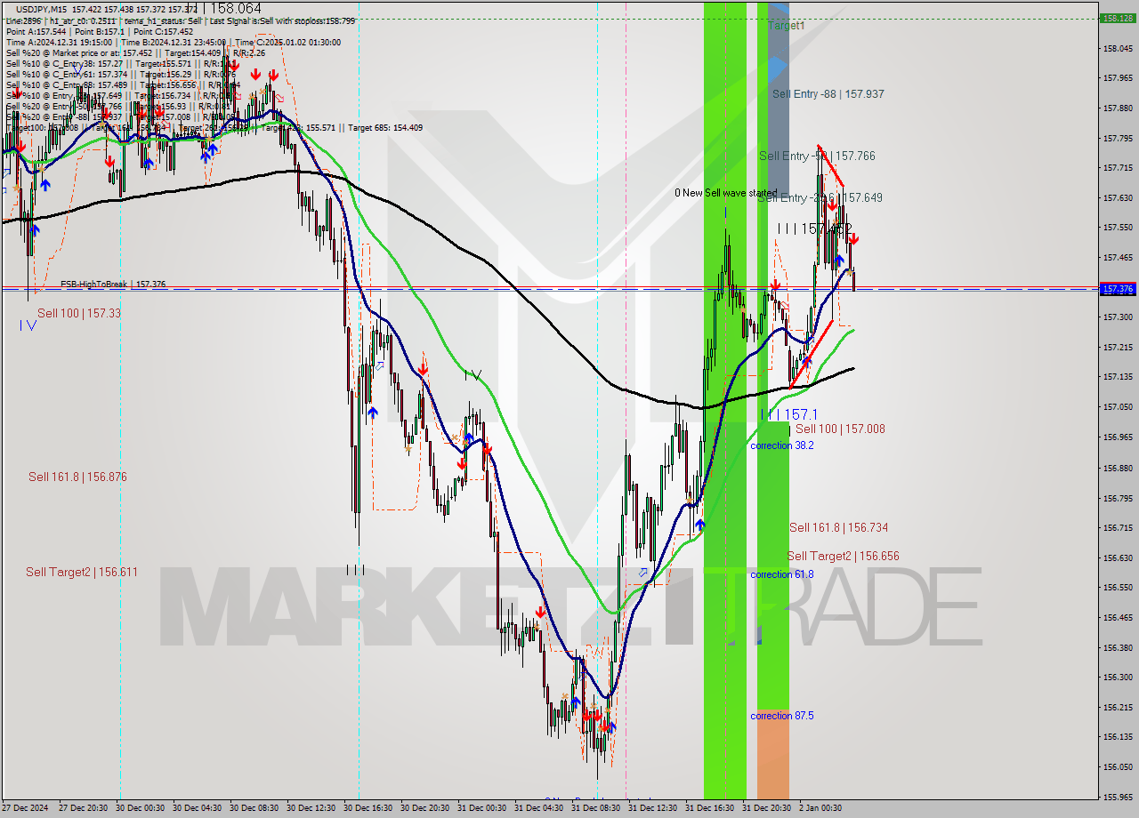Click the 156.215 price axis value
The image size is (1139, 818).
1117,708
